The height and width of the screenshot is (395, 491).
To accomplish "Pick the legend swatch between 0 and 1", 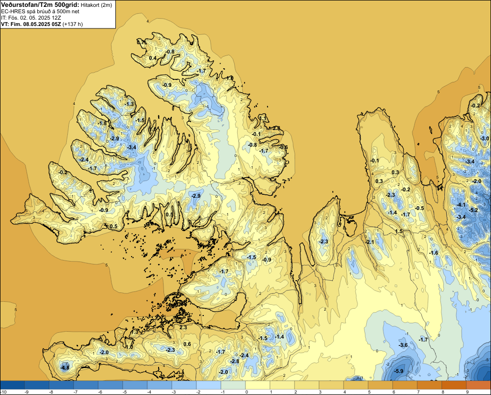I will click(258, 385).
